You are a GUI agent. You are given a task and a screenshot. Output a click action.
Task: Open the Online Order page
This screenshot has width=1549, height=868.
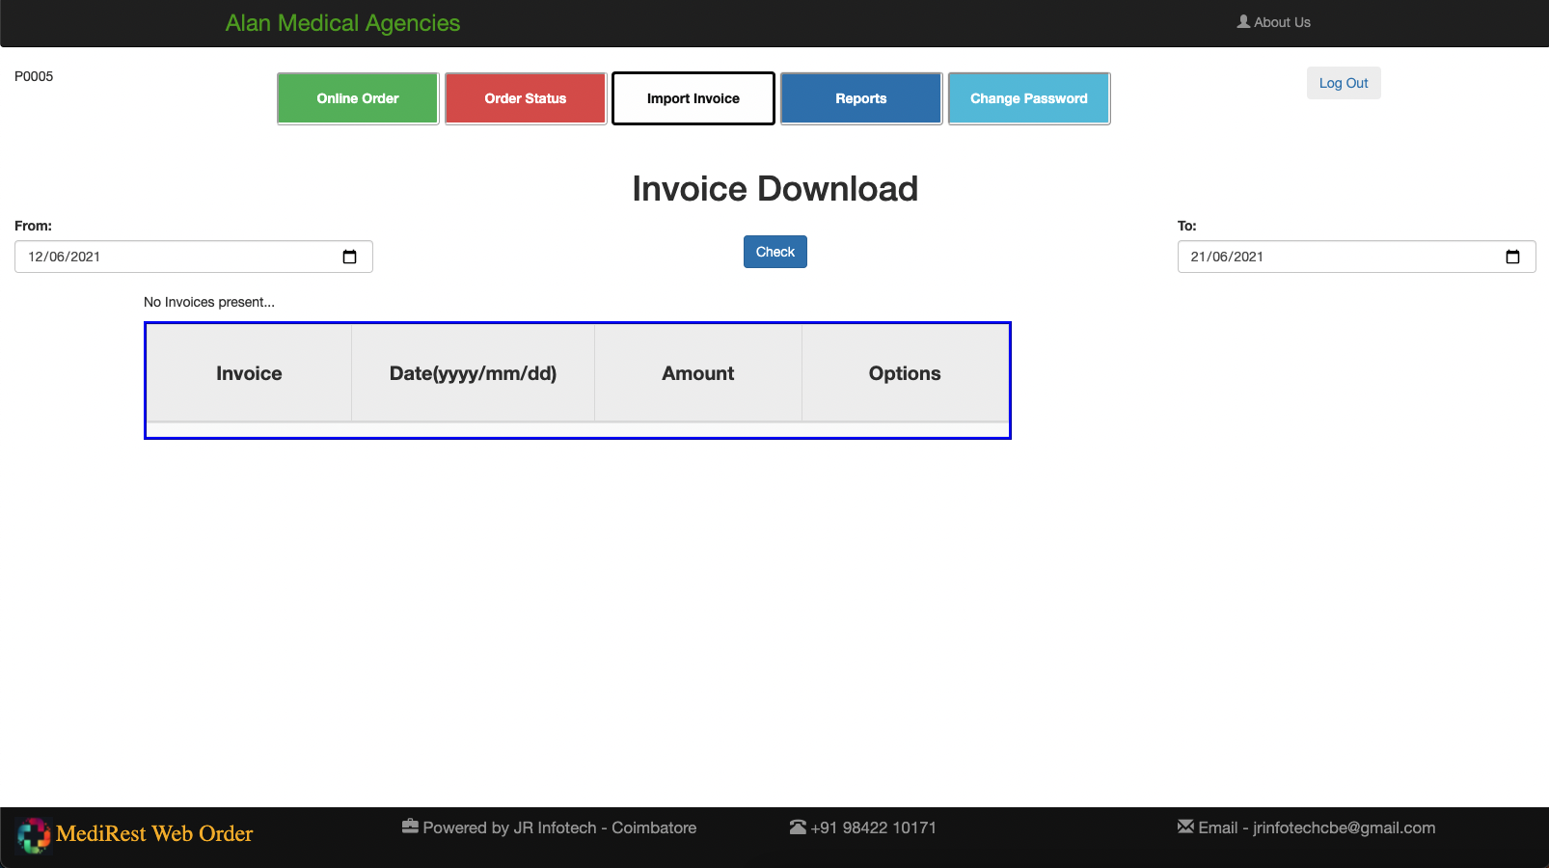[358, 98]
